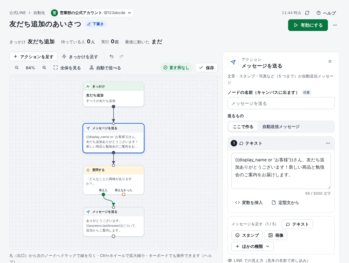Click the きっかけを足す button
This screenshot has width=349, height=263.
[80, 56]
